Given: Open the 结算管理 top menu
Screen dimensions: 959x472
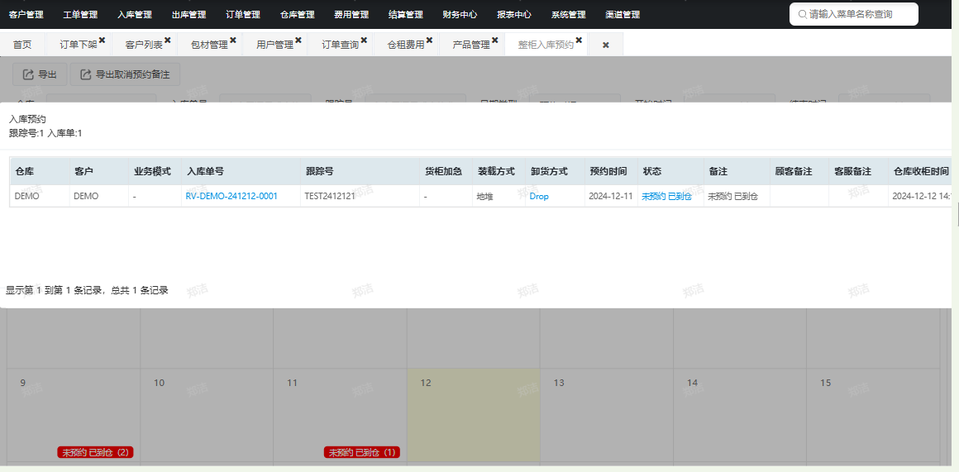Looking at the screenshot, I should [405, 14].
